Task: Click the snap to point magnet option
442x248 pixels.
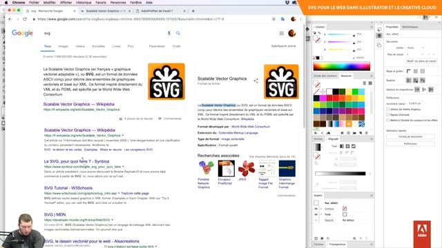Action: [x=417, y=90]
